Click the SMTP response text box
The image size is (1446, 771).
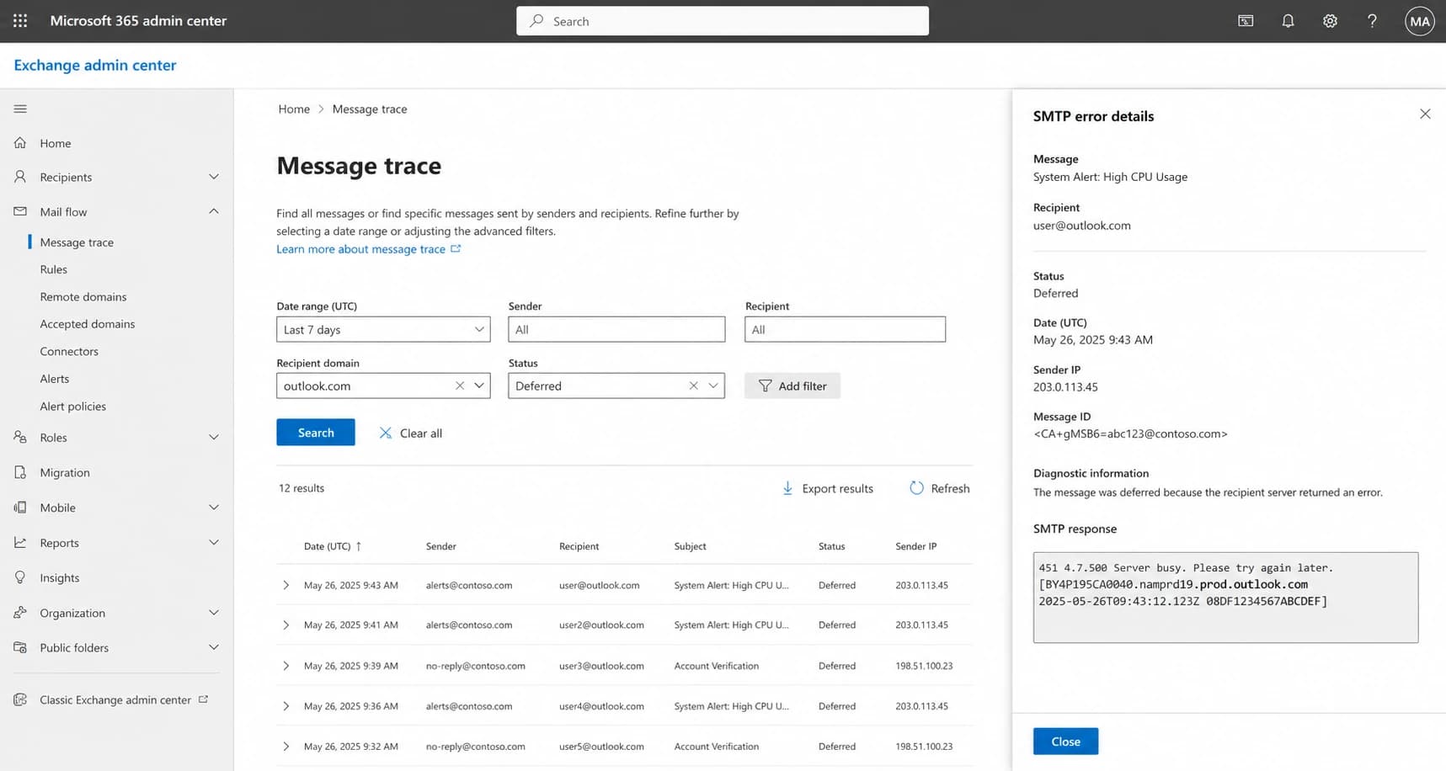[1225, 598]
